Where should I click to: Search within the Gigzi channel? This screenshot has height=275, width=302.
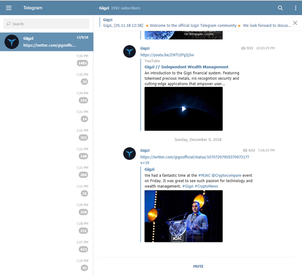point(280,8)
